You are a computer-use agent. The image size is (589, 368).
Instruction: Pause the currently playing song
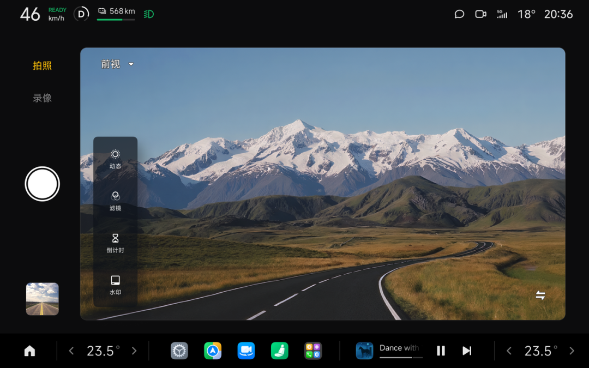pyautogui.click(x=441, y=351)
